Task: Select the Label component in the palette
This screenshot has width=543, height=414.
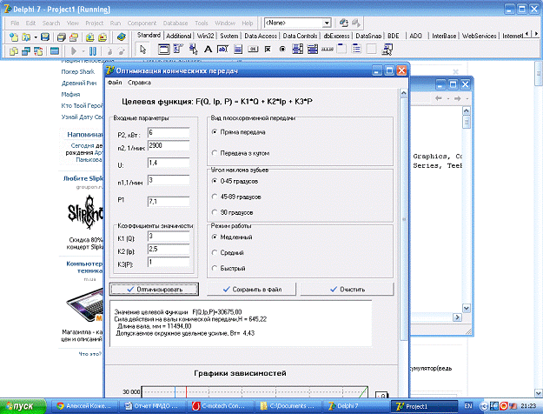Action: (208, 50)
